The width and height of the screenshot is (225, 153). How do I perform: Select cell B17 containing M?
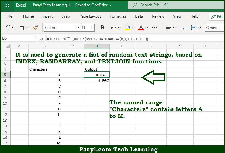45,143
